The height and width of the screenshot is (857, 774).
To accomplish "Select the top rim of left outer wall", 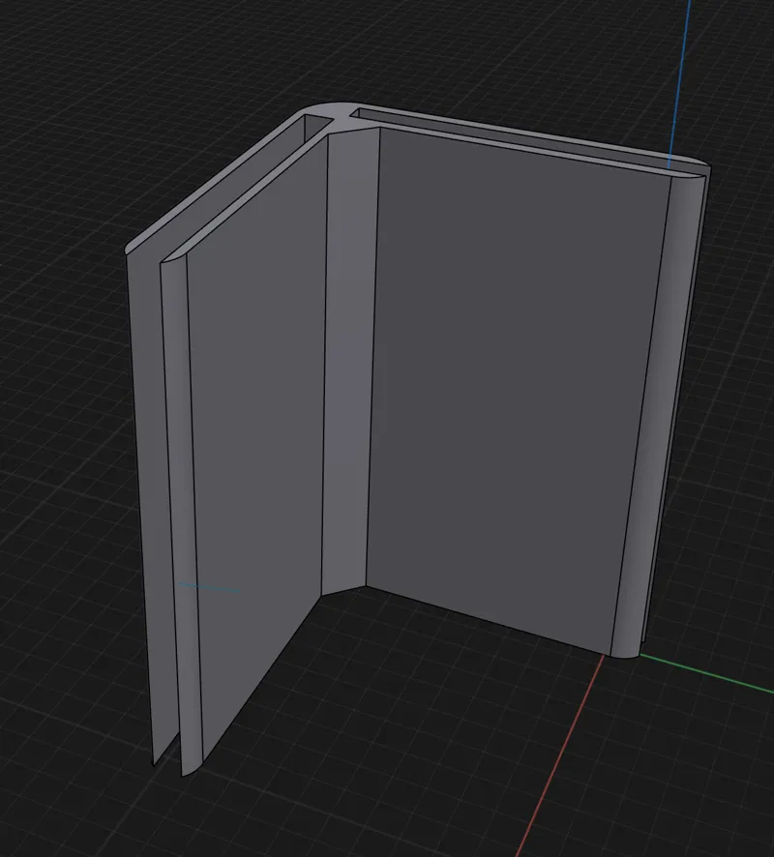I will click(x=217, y=180).
